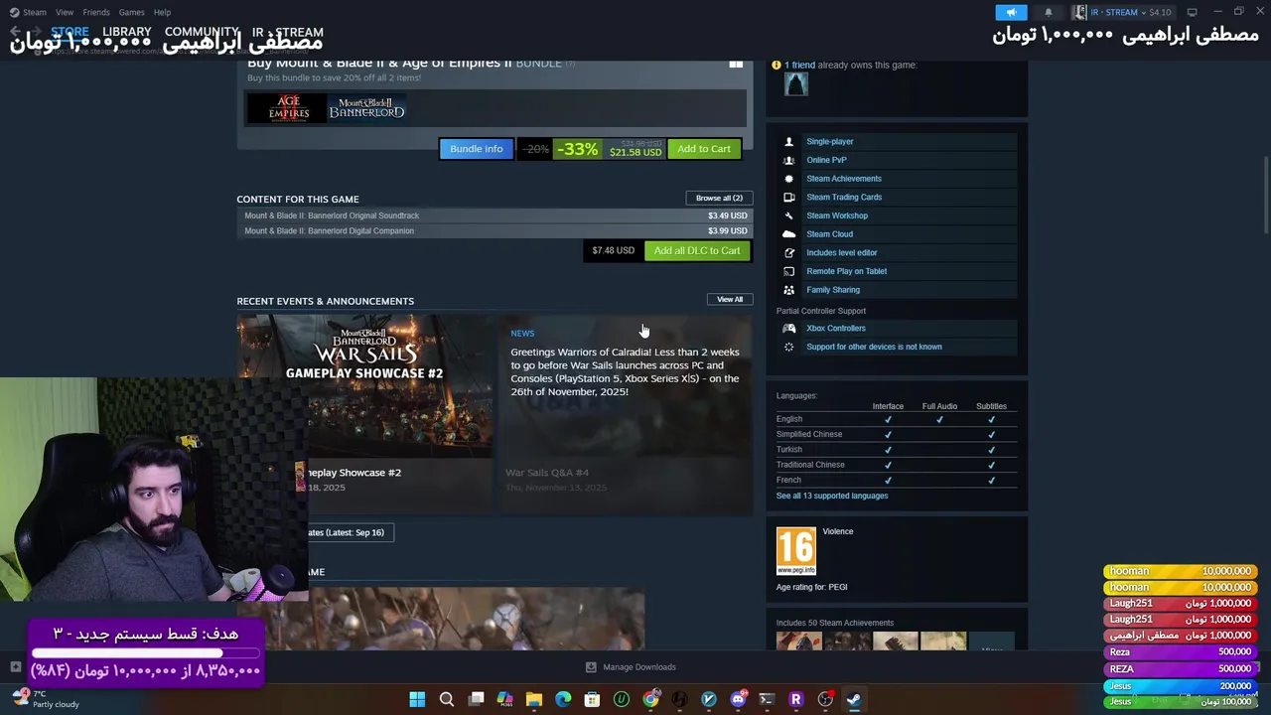Open the View menu
Viewport: 1271px width, 715px height.
65,12
